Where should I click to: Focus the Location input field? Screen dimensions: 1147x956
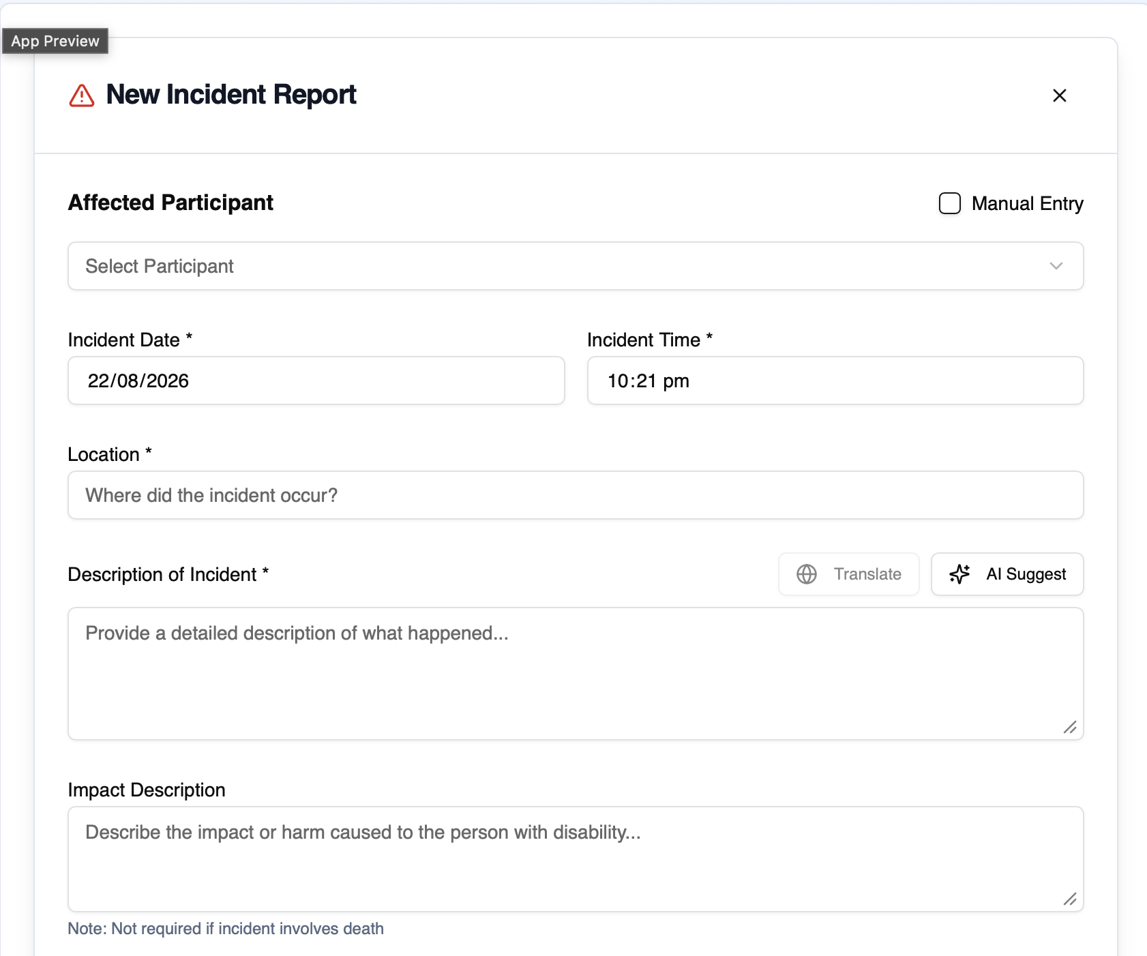(576, 495)
